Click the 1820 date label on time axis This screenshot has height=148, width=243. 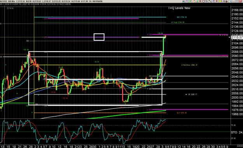click(136, 146)
